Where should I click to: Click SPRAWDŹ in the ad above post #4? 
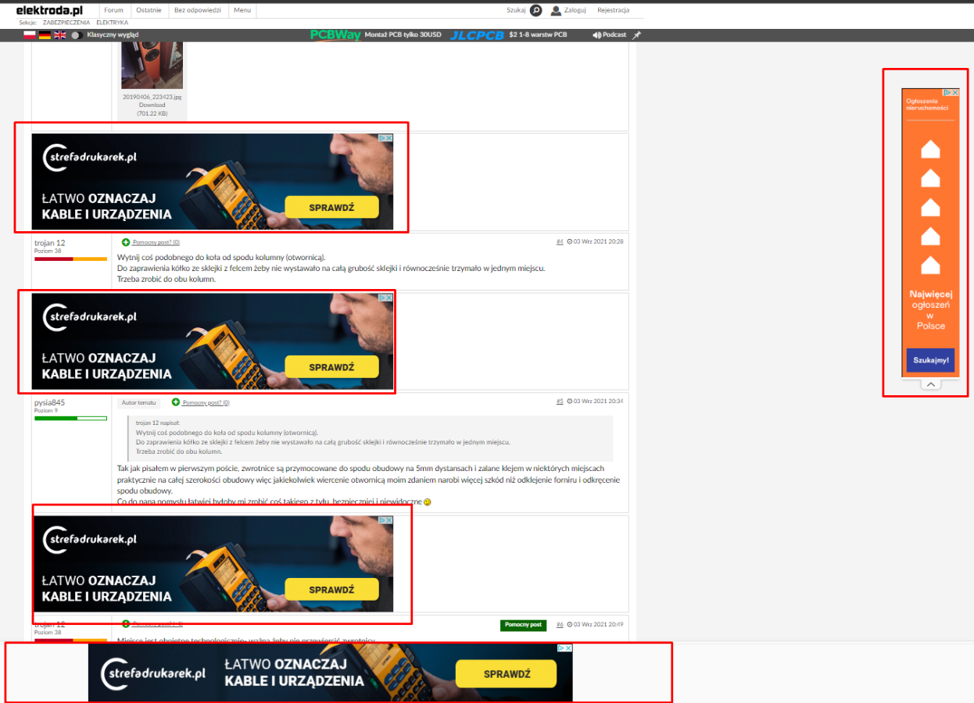coord(331,207)
